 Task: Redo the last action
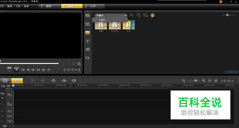[43, 81]
